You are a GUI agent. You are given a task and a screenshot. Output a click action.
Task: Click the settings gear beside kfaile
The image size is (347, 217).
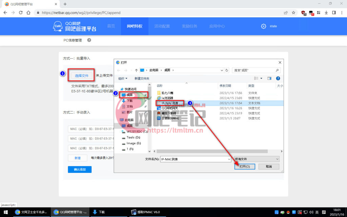263,26
